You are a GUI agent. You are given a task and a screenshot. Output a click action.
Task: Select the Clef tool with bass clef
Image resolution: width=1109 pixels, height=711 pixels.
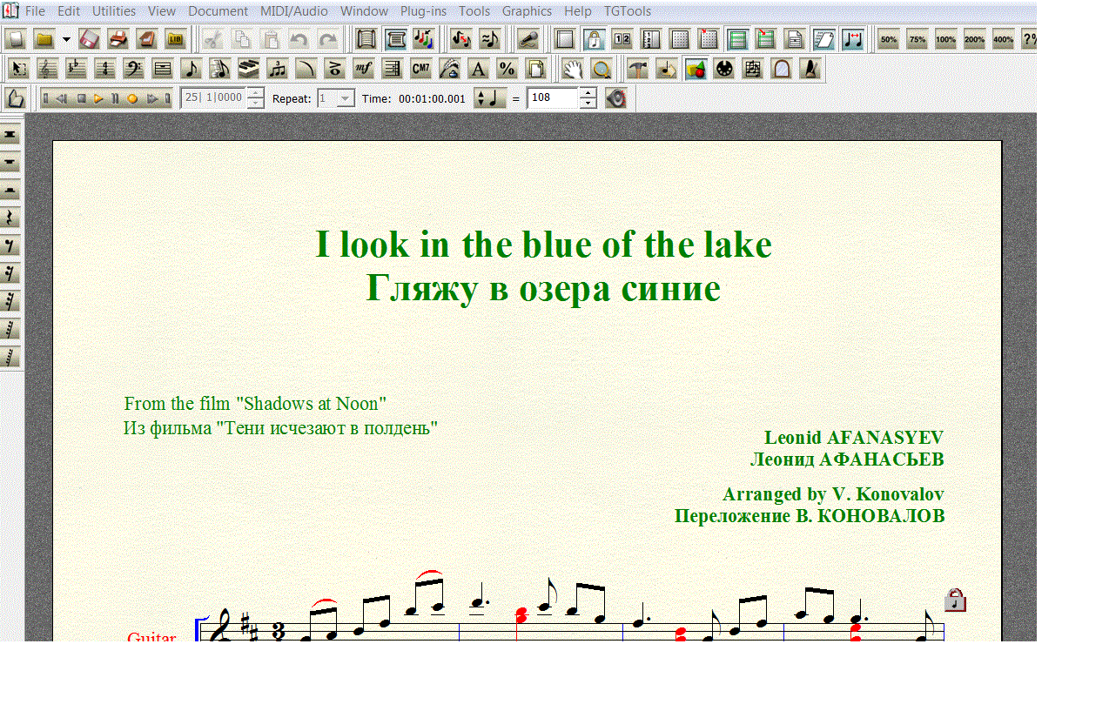click(133, 69)
